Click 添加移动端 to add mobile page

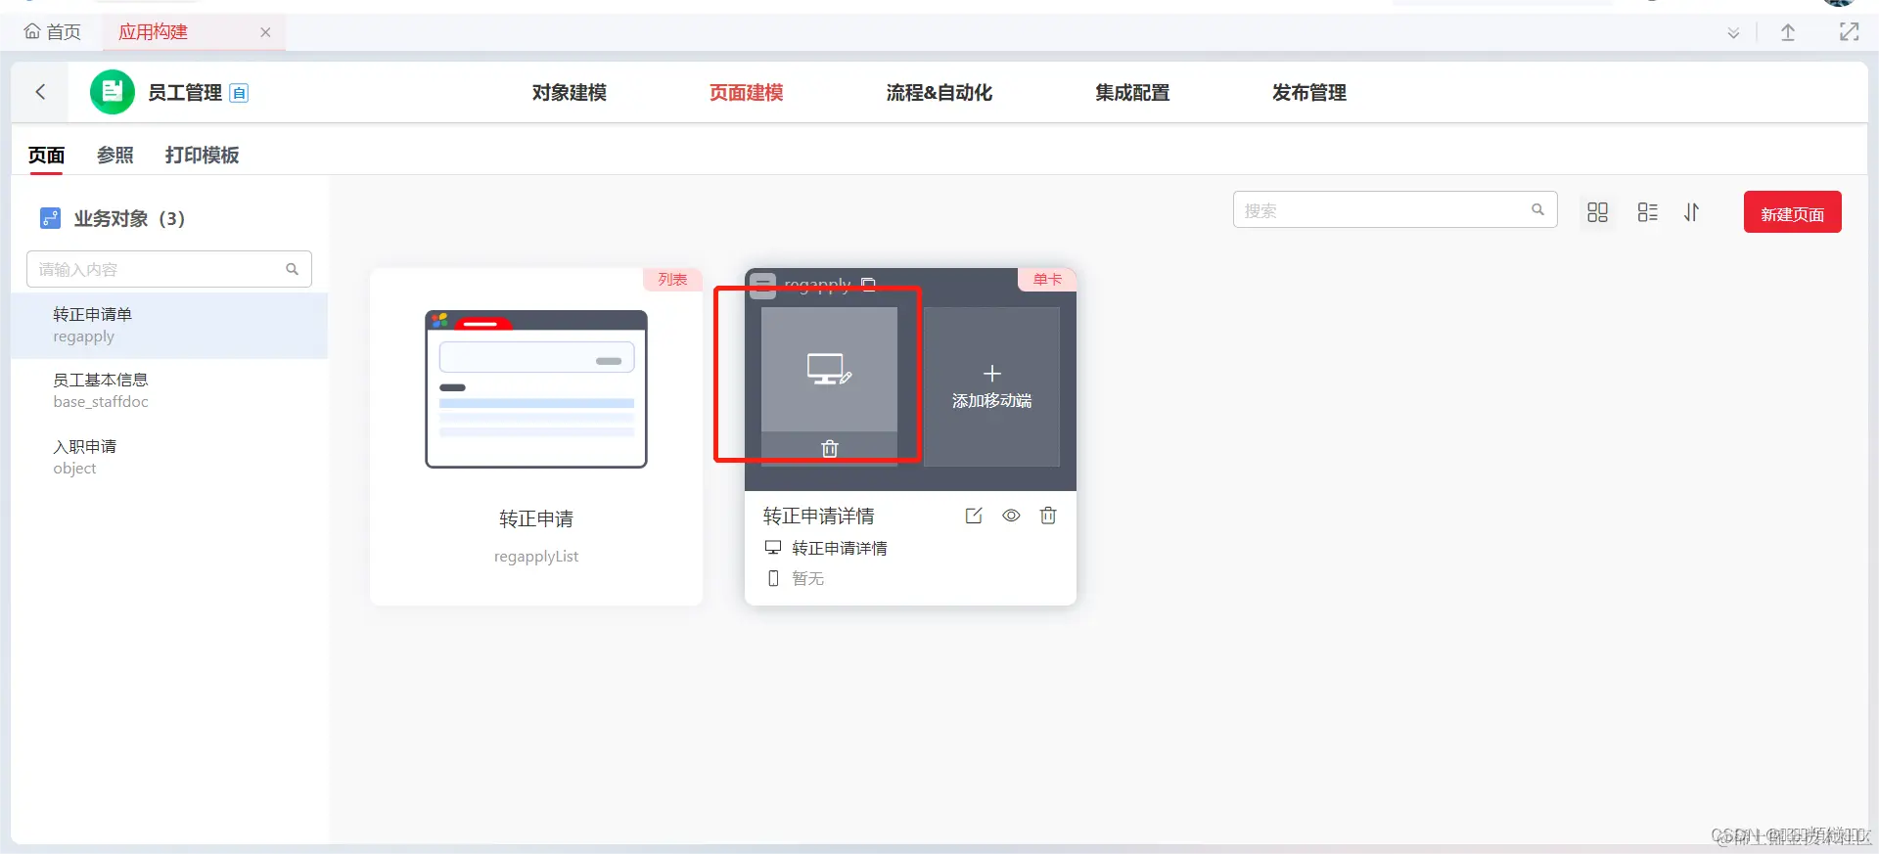coord(992,387)
